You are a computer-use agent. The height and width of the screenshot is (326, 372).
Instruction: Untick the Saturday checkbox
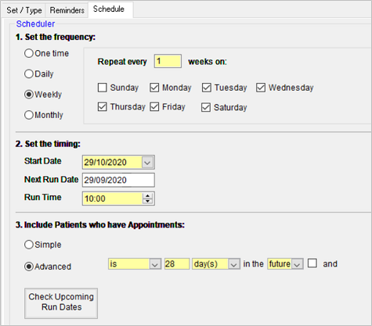[x=206, y=107]
